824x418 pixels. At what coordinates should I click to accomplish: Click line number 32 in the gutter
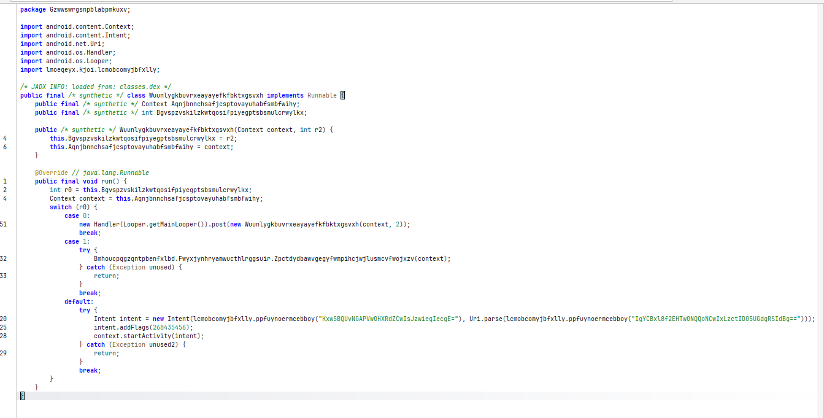click(4, 258)
